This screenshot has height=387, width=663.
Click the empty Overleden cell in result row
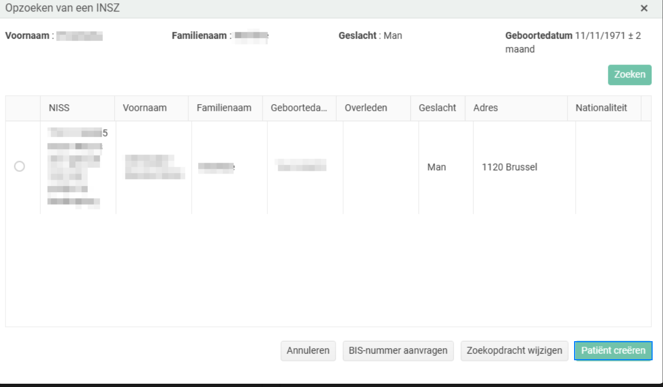[380, 167]
